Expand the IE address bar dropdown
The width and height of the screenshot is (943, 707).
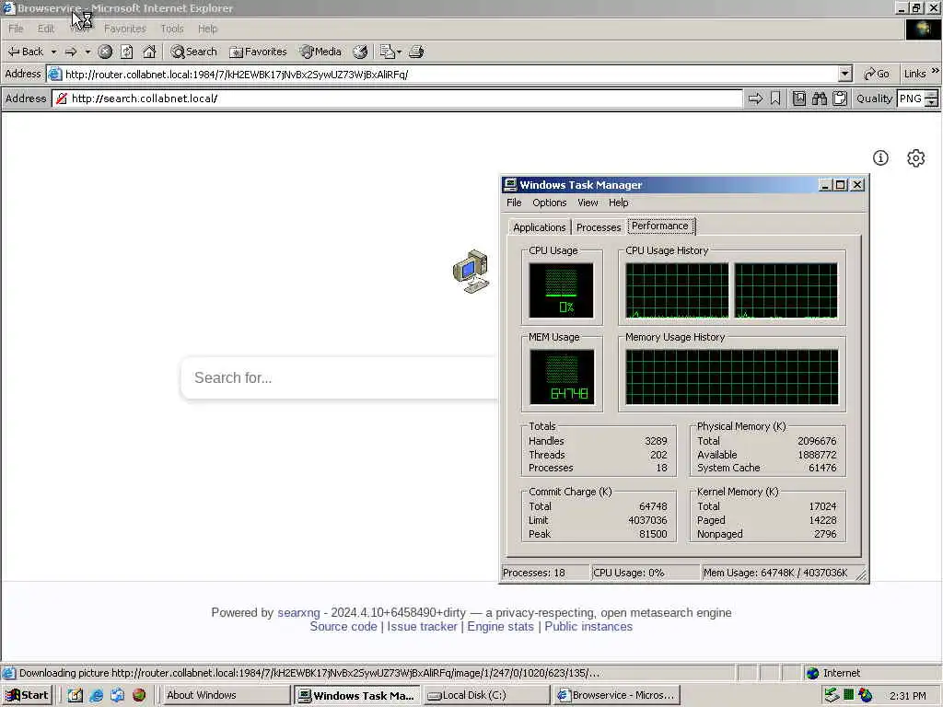point(845,74)
